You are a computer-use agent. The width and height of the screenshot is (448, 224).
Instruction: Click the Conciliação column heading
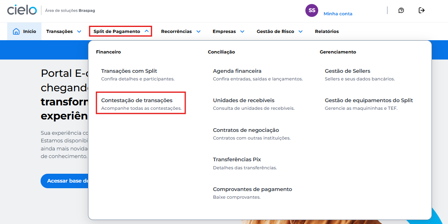221,52
